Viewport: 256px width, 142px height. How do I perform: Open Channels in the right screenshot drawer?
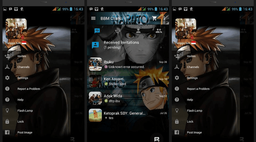[x=193, y=67]
